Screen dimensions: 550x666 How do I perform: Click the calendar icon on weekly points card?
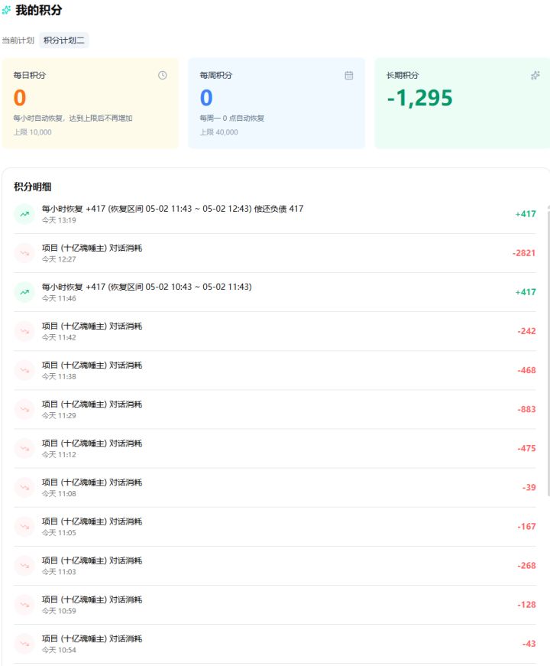[x=349, y=75]
